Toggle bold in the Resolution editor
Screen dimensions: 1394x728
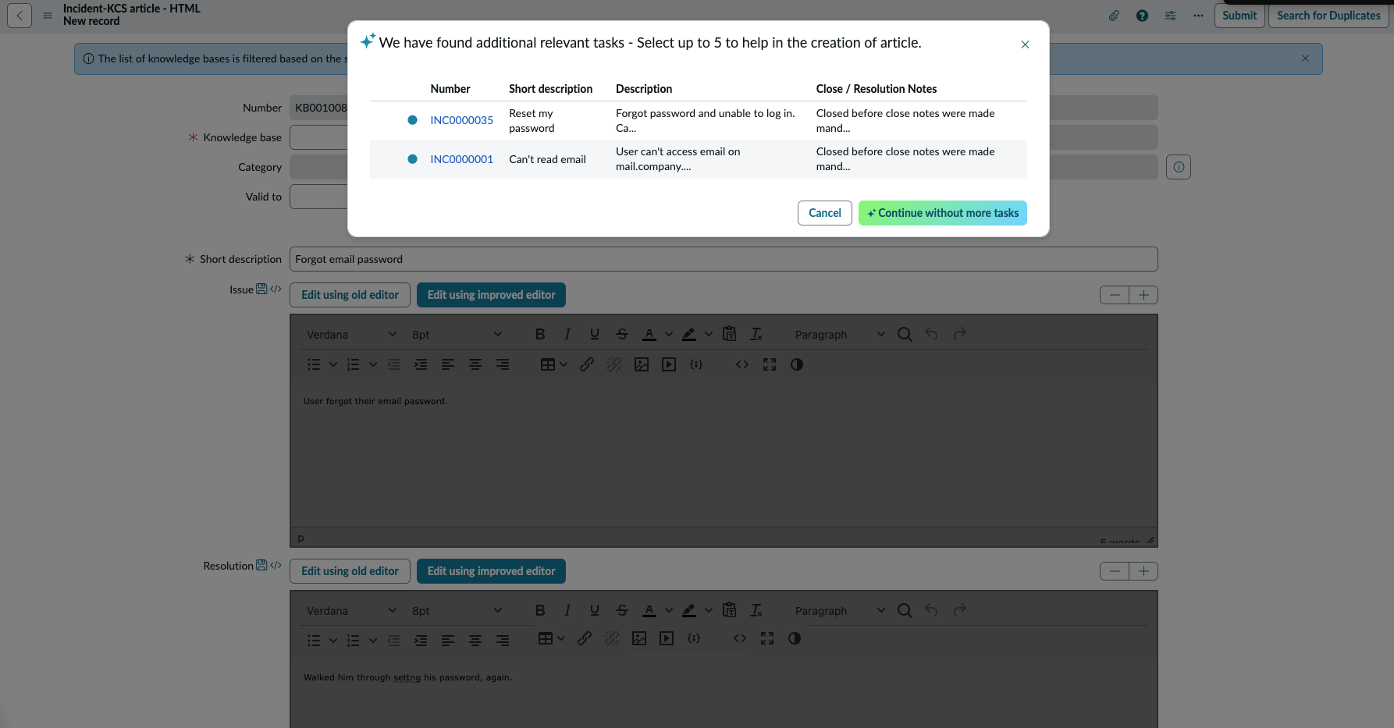coord(540,610)
